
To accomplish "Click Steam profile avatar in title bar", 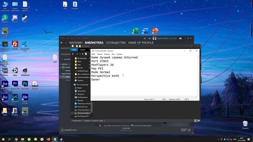I will [x=155, y=38].
